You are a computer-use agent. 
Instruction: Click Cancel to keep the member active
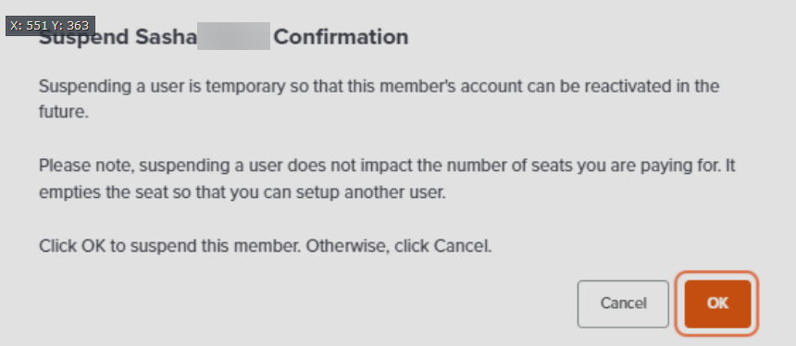(623, 303)
